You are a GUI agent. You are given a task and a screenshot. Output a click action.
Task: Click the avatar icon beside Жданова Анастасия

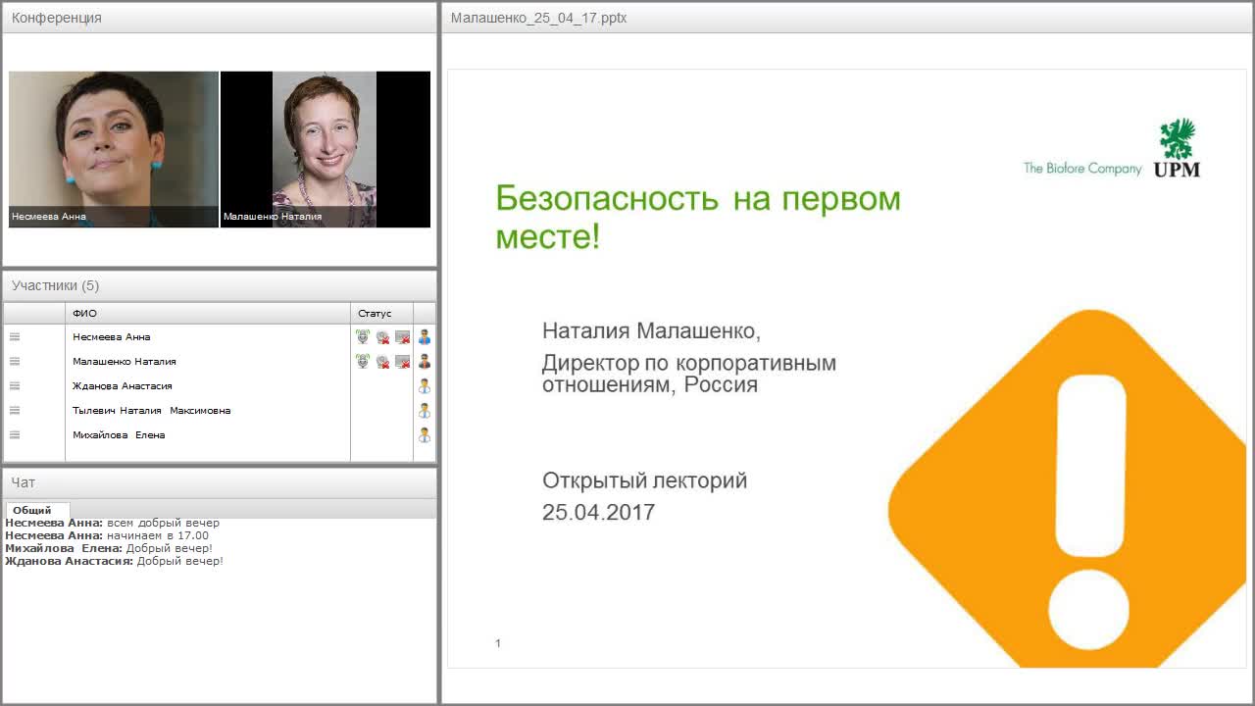click(425, 385)
